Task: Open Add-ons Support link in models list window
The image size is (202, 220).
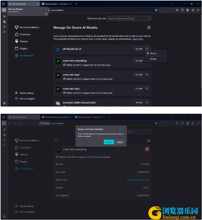Action: [x=25, y=98]
